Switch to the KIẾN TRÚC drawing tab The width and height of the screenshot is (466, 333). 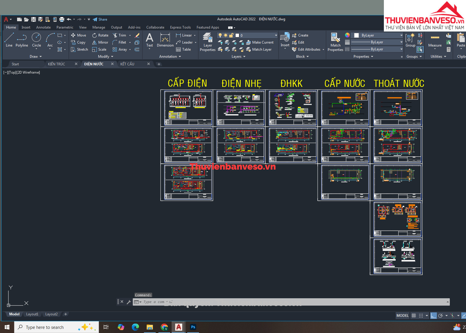[57, 64]
